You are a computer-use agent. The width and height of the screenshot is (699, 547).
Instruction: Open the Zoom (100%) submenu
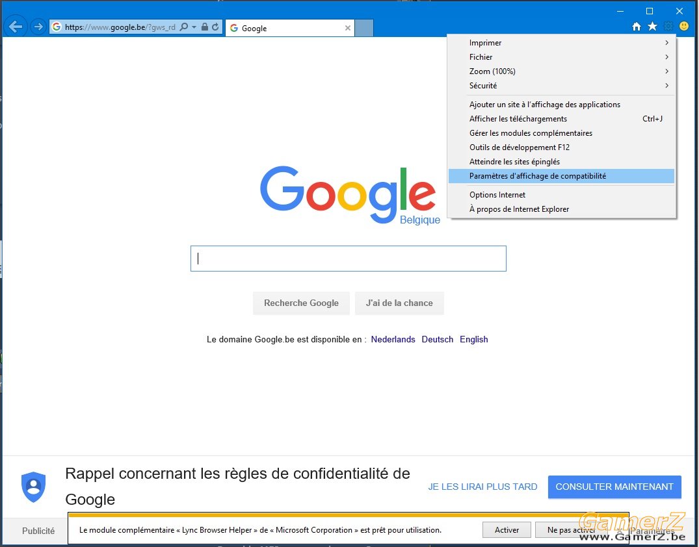[x=561, y=71]
